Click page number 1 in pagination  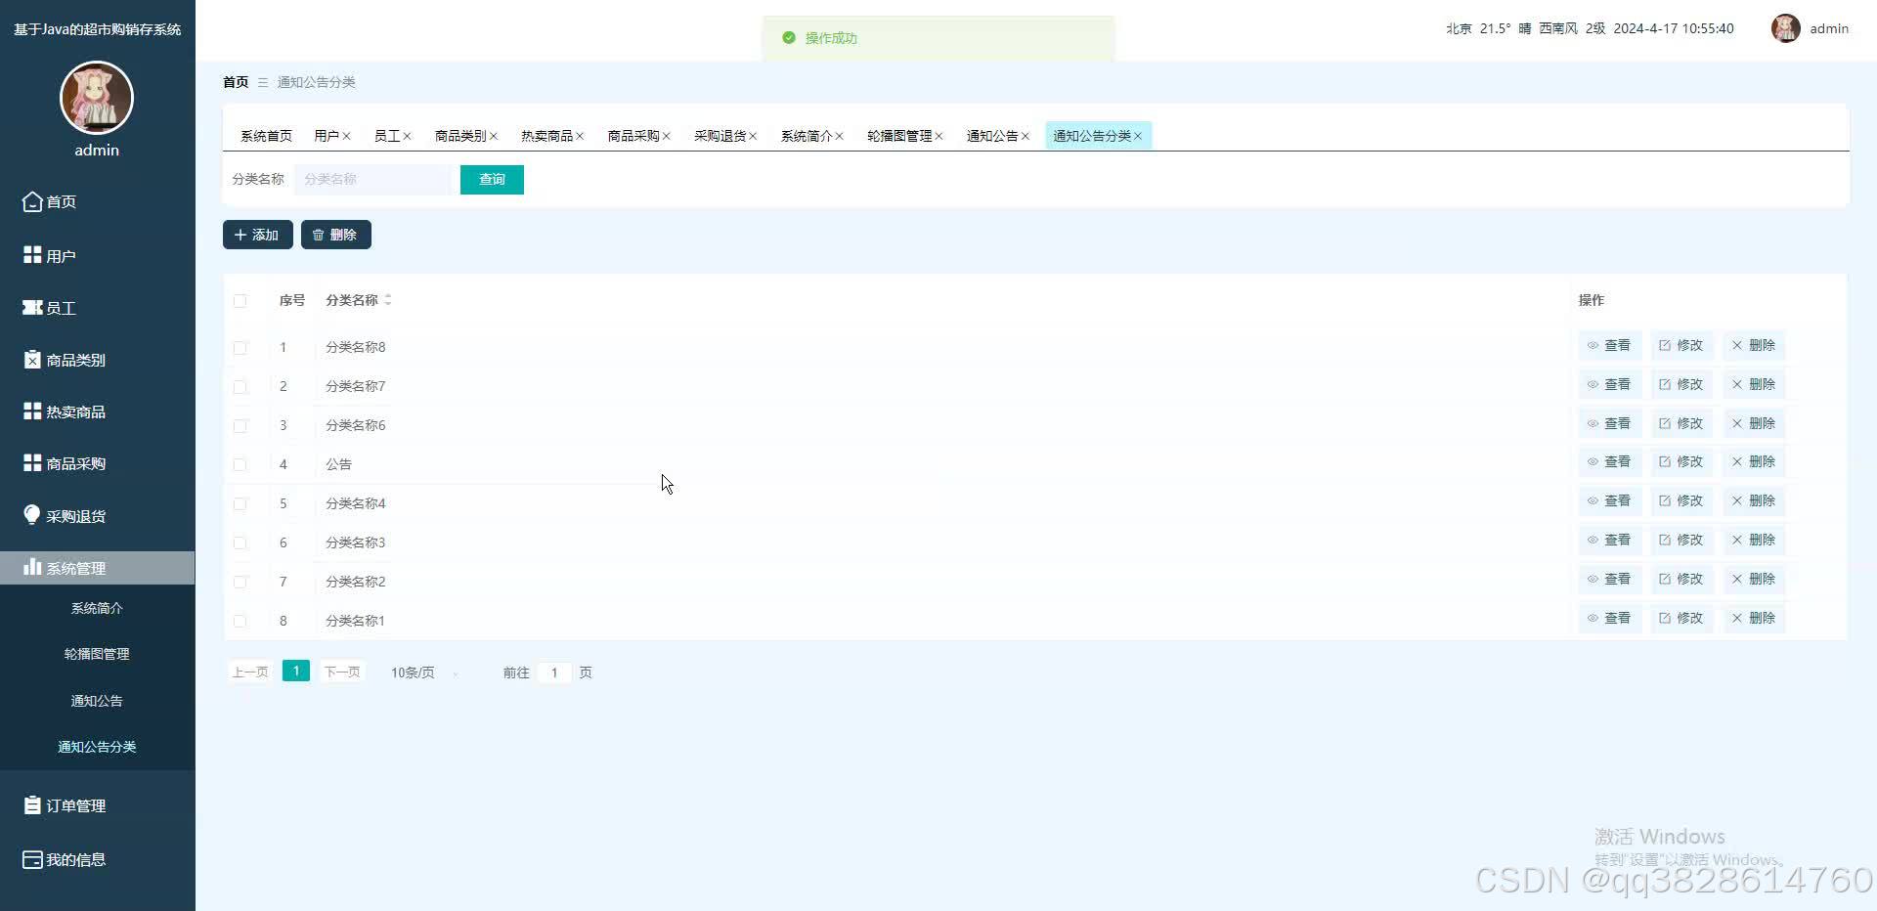[296, 671]
